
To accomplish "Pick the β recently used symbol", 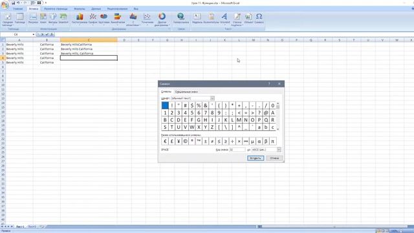I will click(x=266, y=141).
